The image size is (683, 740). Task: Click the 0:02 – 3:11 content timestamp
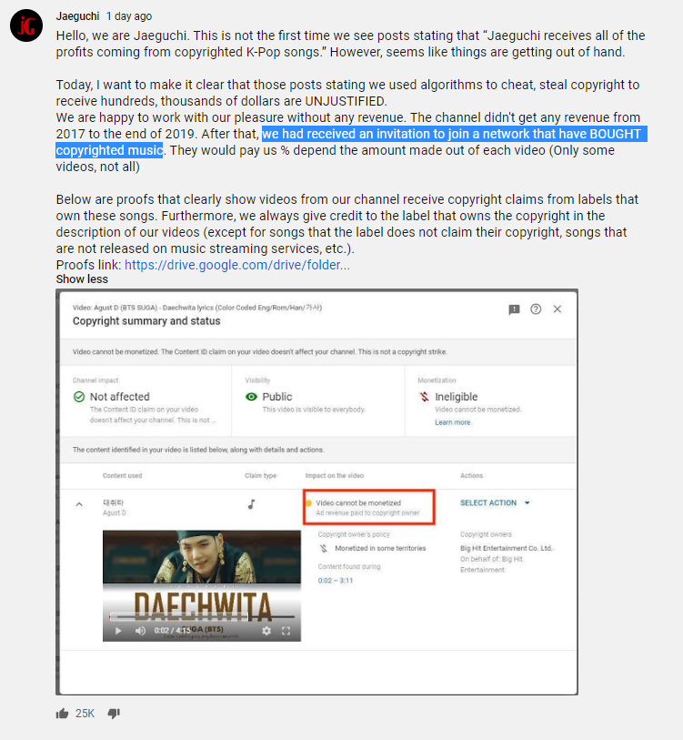click(x=335, y=581)
